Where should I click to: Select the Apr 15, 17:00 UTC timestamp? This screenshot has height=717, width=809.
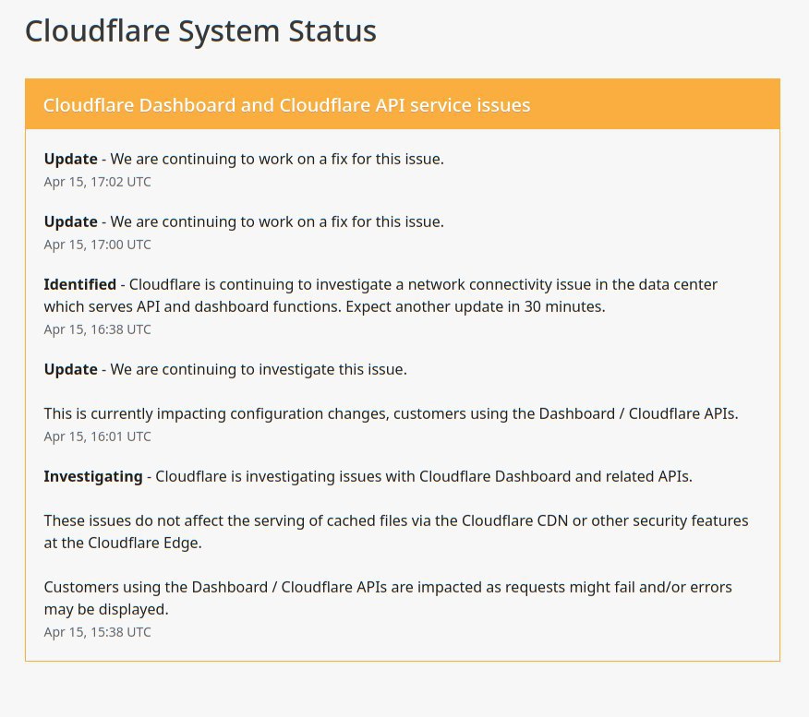[x=98, y=245]
